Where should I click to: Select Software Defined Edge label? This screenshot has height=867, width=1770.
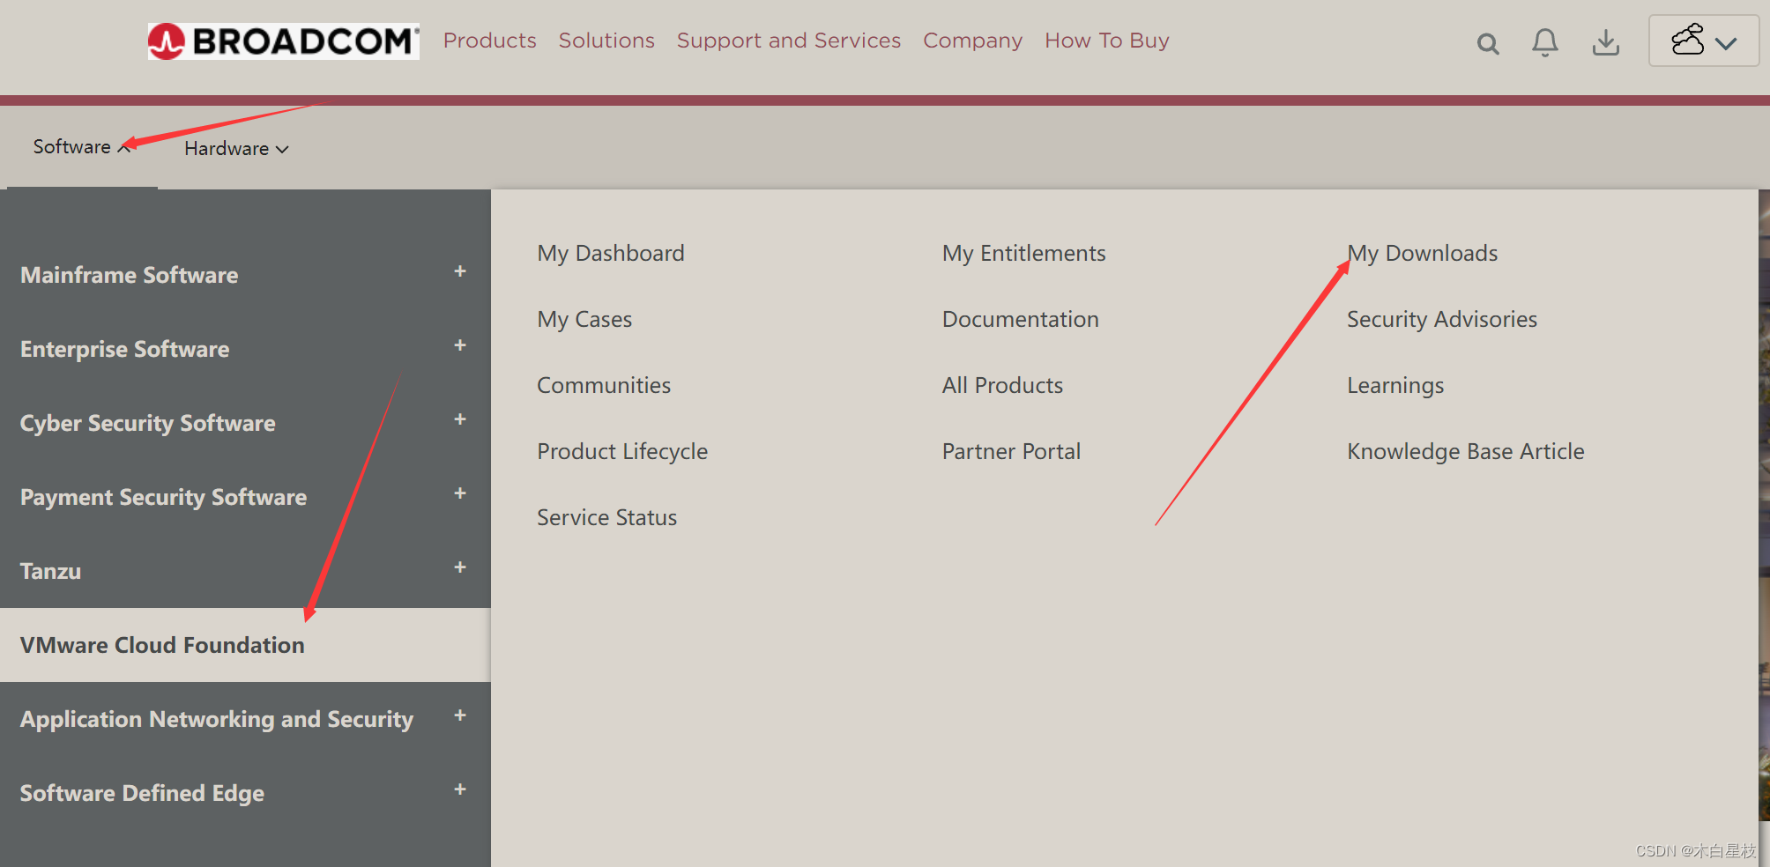[x=142, y=794]
